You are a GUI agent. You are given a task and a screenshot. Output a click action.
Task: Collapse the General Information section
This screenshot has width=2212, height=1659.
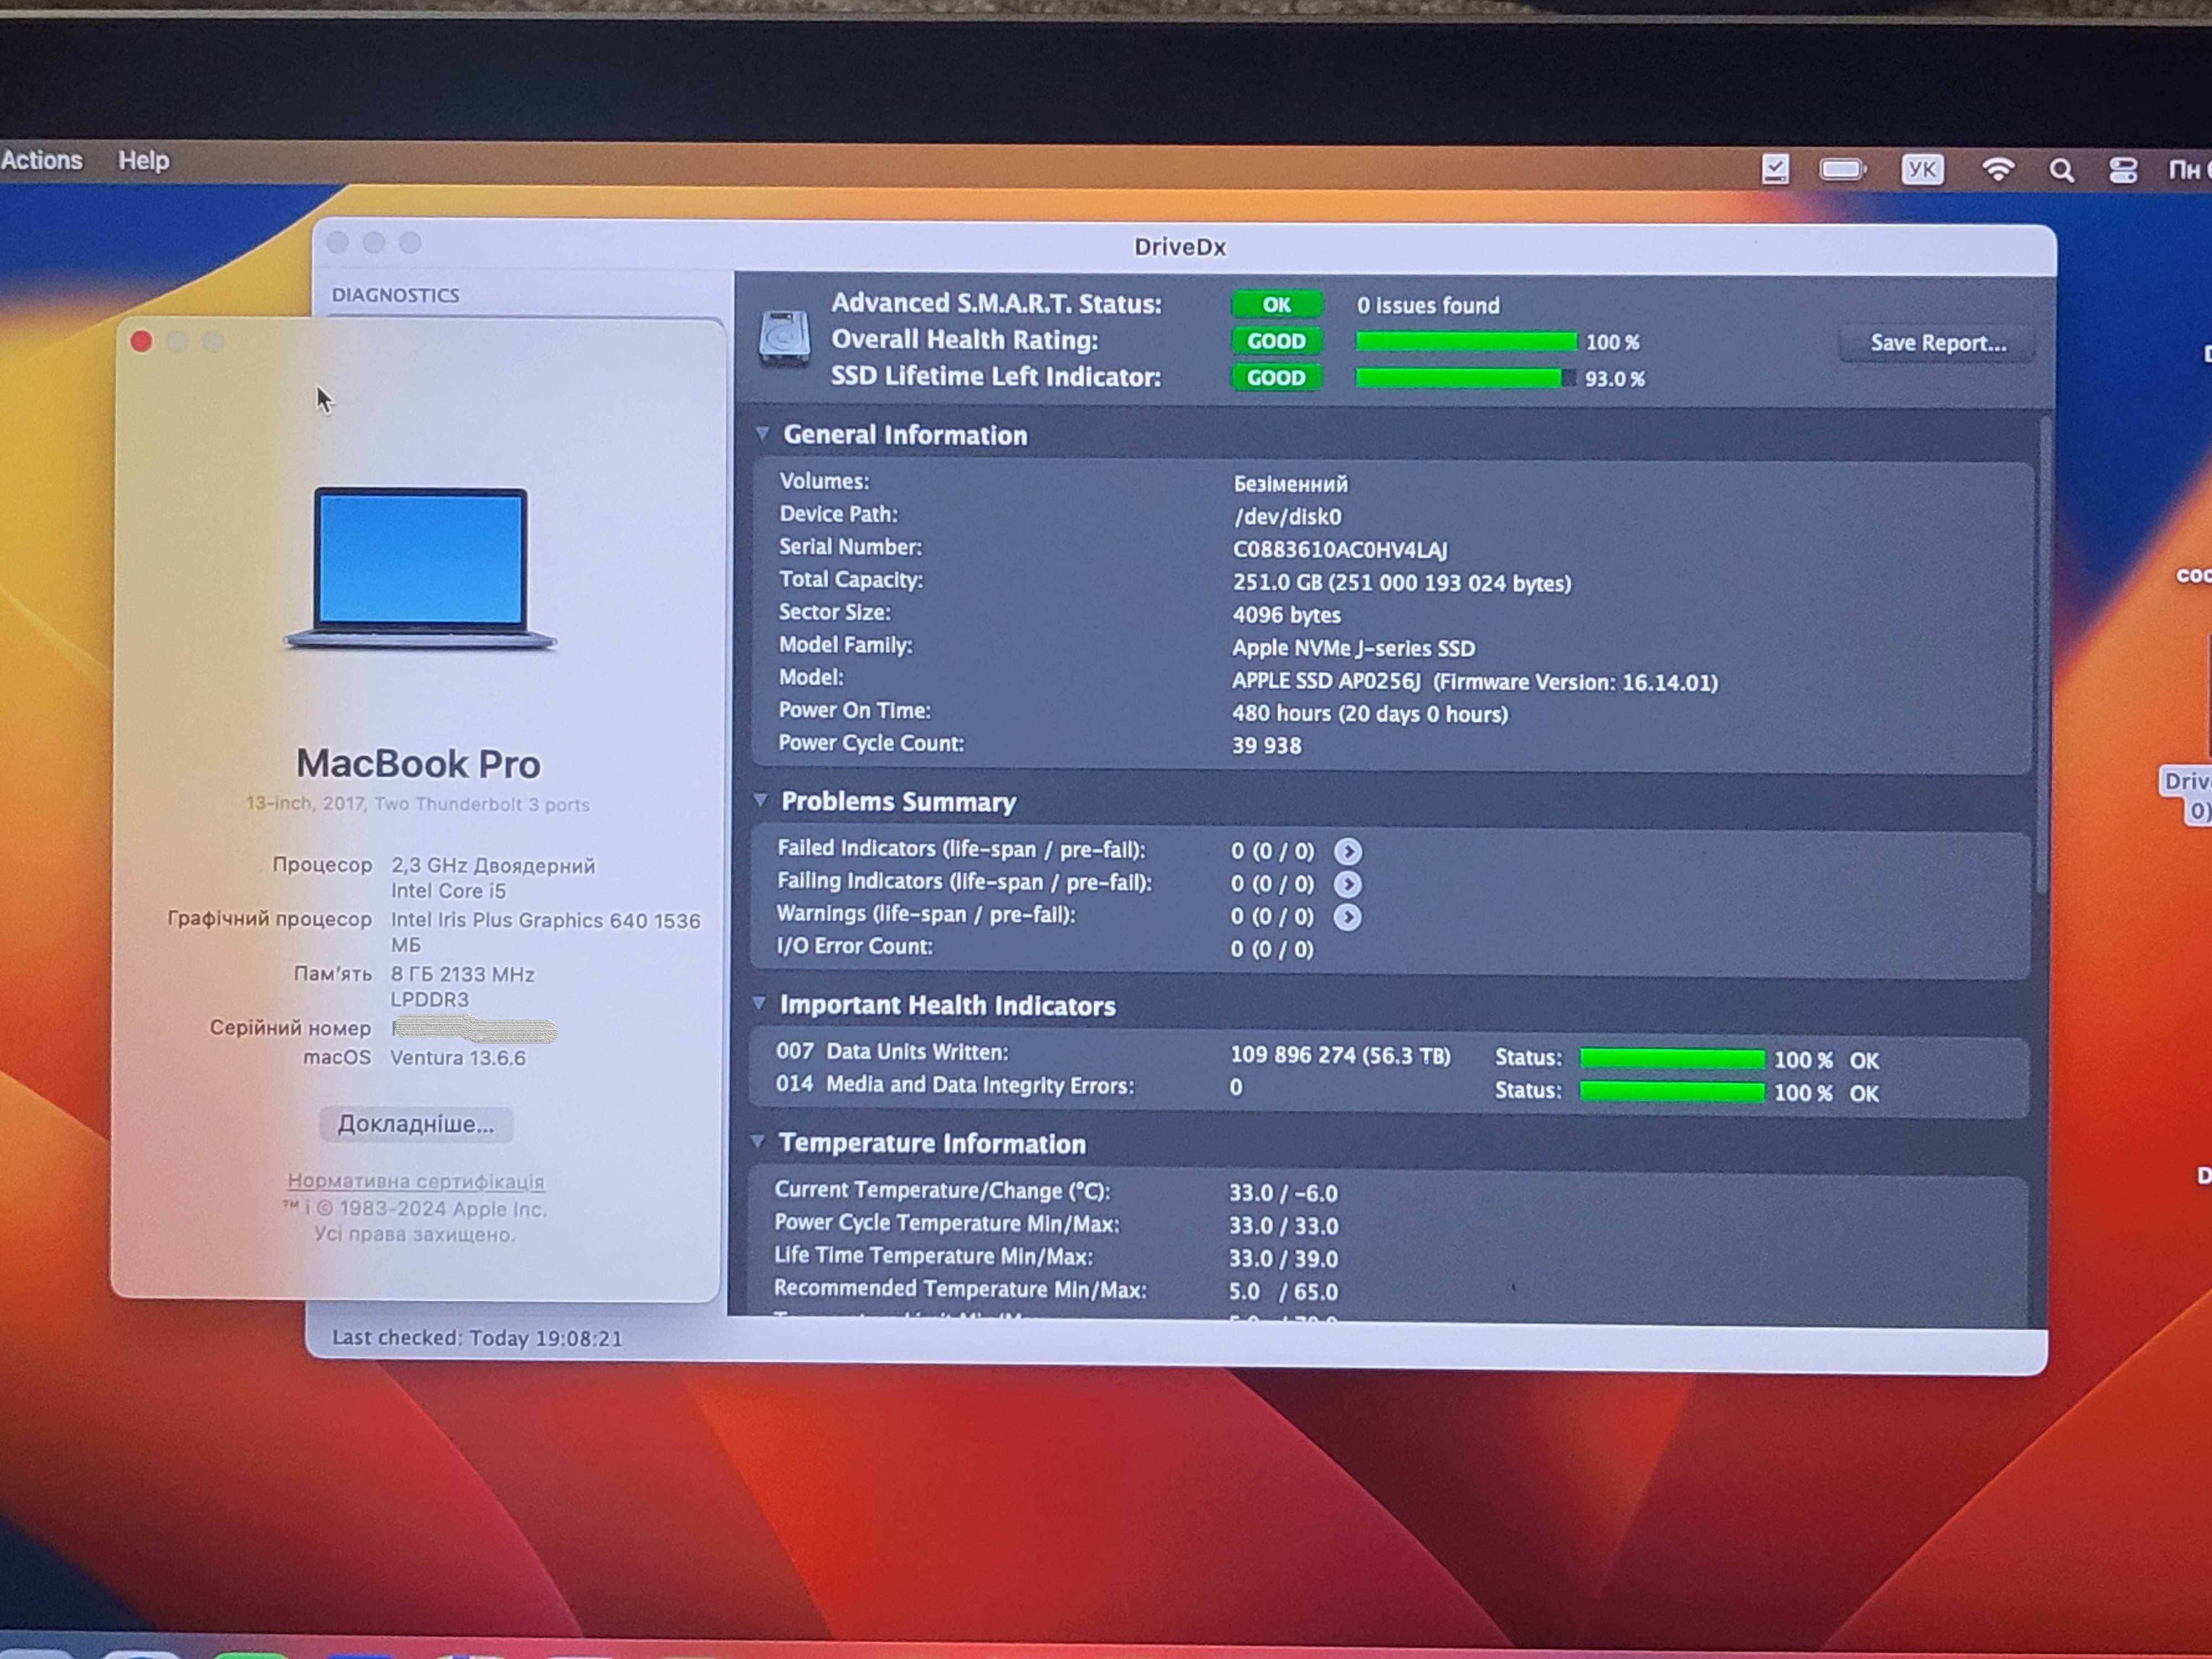point(762,434)
